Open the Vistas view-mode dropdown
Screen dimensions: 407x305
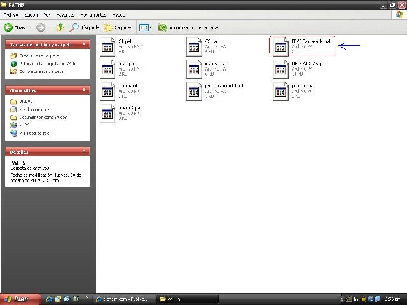(x=146, y=27)
